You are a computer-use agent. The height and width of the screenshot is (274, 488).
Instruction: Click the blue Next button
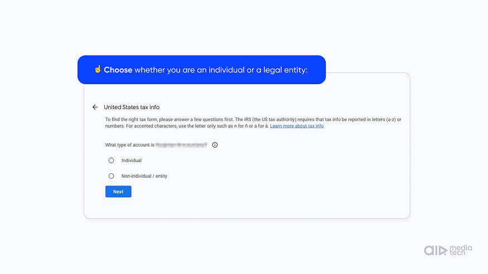pyautogui.click(x=118, y=192)
